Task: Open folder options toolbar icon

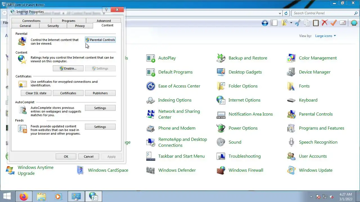Action: 284,23
